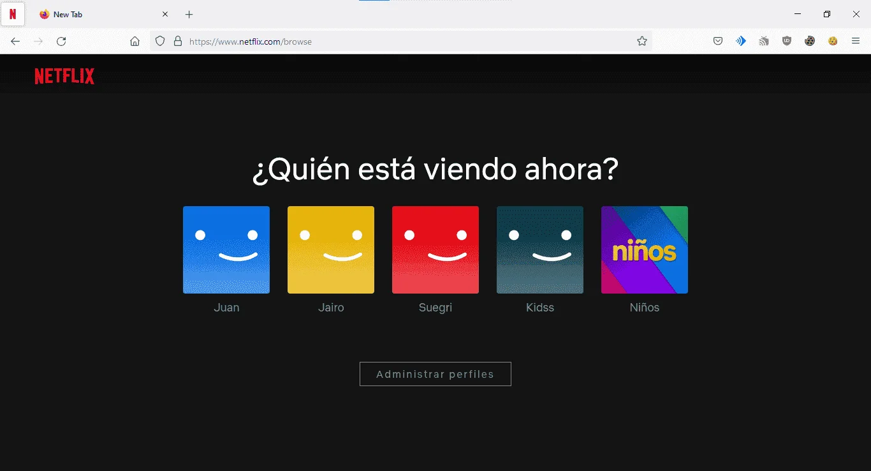This screenshot has width=871, height=471.
Task: Restore down the Firefox window
Action: click(x=827, y=14)
